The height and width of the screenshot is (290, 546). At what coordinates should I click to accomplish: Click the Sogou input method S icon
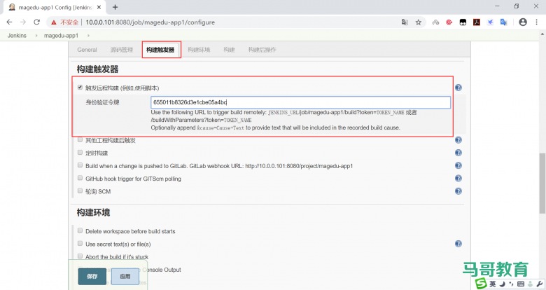point(481,284)
